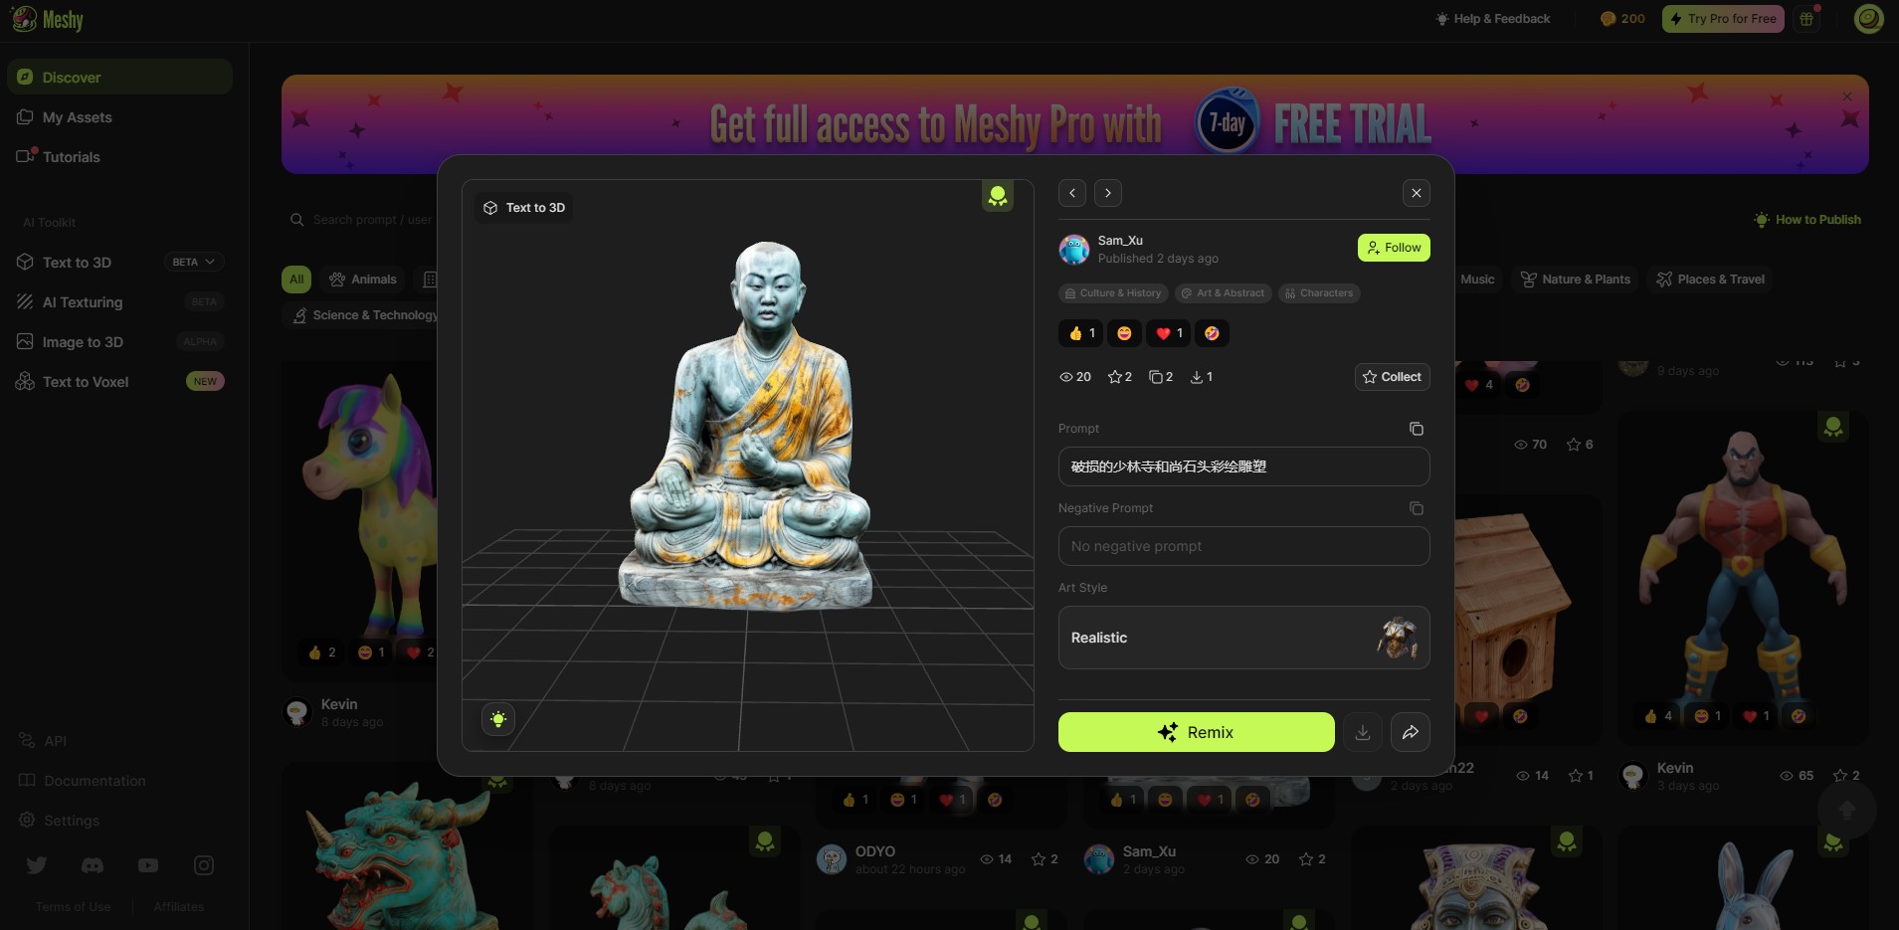Viewport: 1899px width, 930px height.
Task: Filter by the Music category
Action: (x=1476, y=279)
